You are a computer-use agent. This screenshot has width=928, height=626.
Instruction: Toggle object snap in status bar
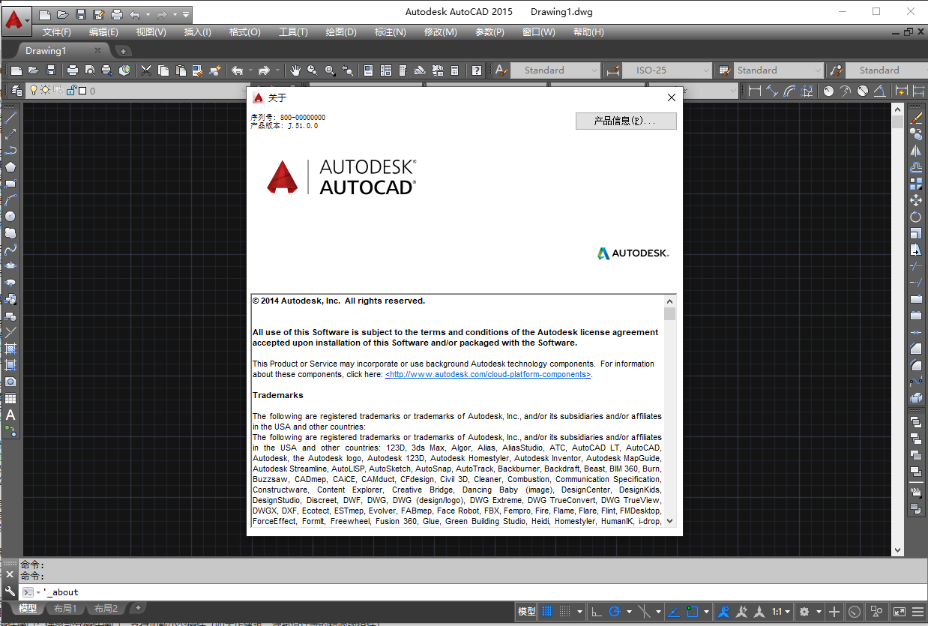(692, 611)
